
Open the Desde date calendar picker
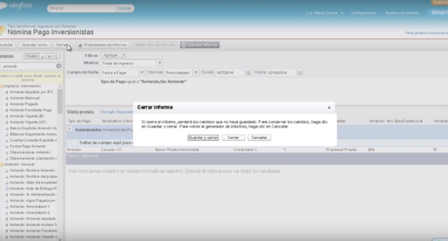coord(248,73)
